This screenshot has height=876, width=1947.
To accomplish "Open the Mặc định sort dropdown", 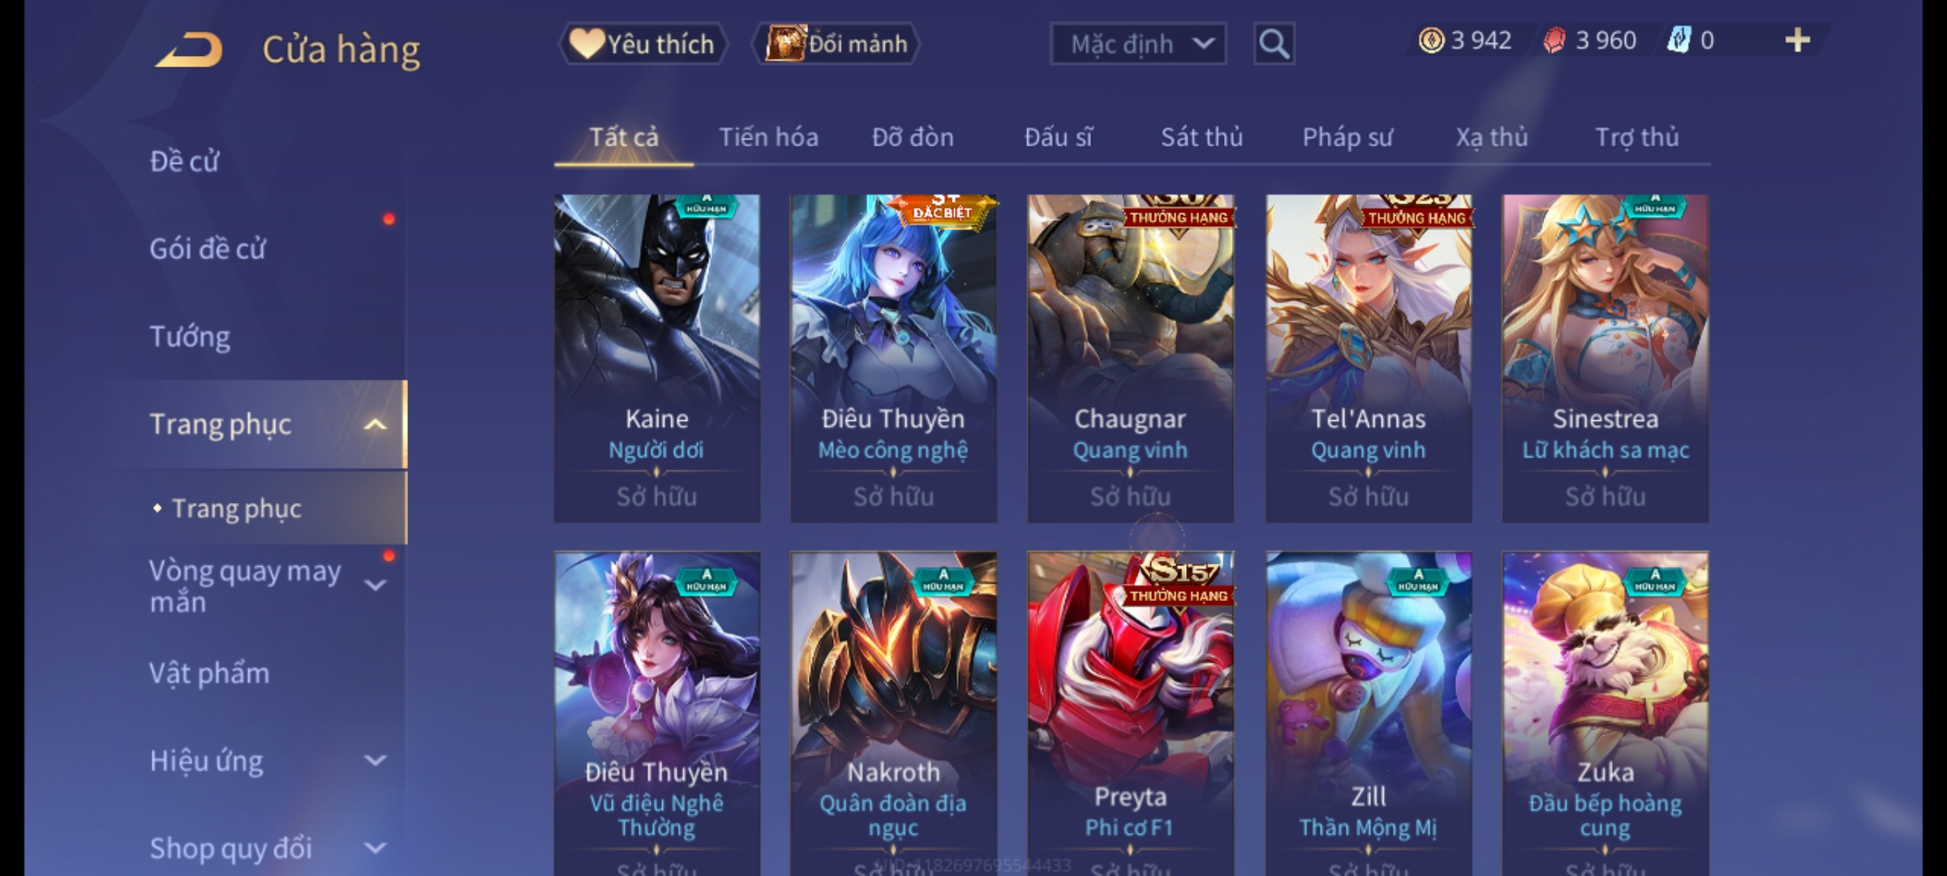I will 1138,44.
